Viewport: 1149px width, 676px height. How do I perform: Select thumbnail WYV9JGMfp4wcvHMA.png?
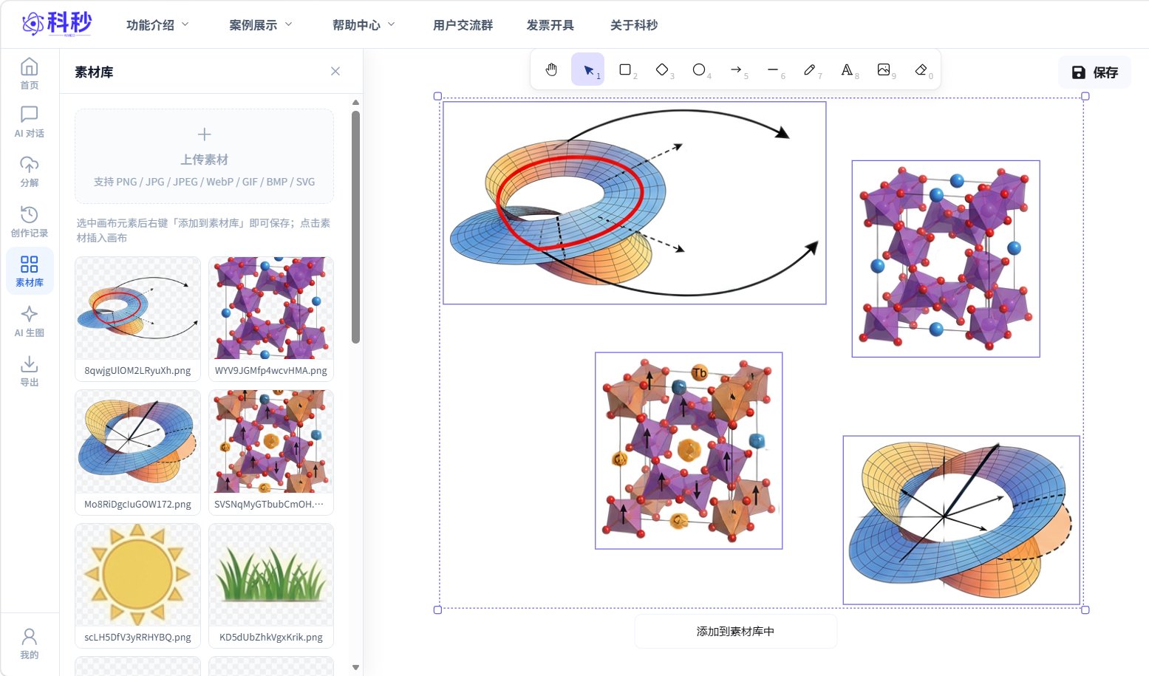[271, 318]
